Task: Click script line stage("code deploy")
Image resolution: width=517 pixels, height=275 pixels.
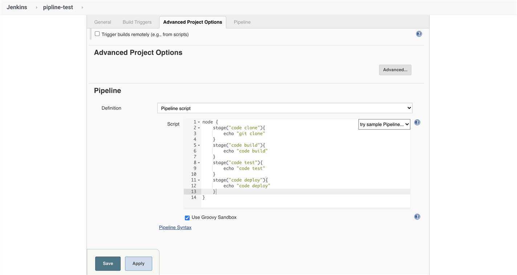Action: tap(240, 180)
